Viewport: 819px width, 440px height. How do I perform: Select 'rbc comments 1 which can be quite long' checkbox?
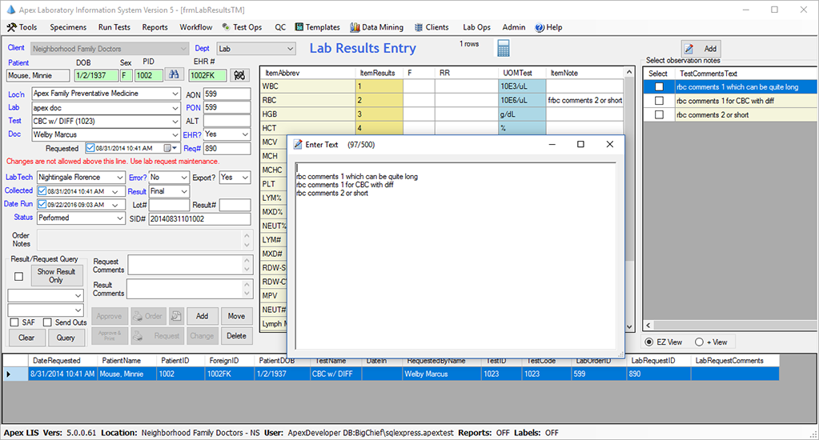(659, 87)
